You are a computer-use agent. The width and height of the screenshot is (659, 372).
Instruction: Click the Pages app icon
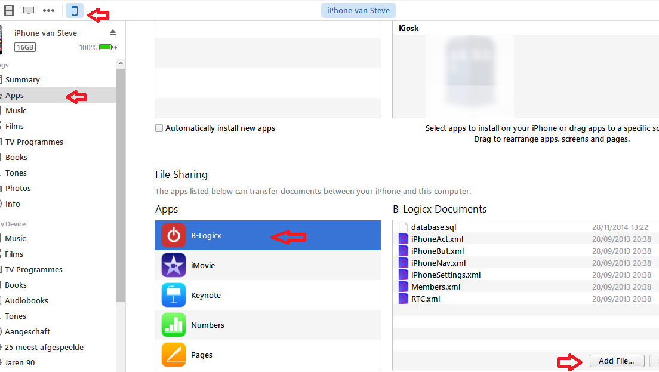tap(174, 355)
